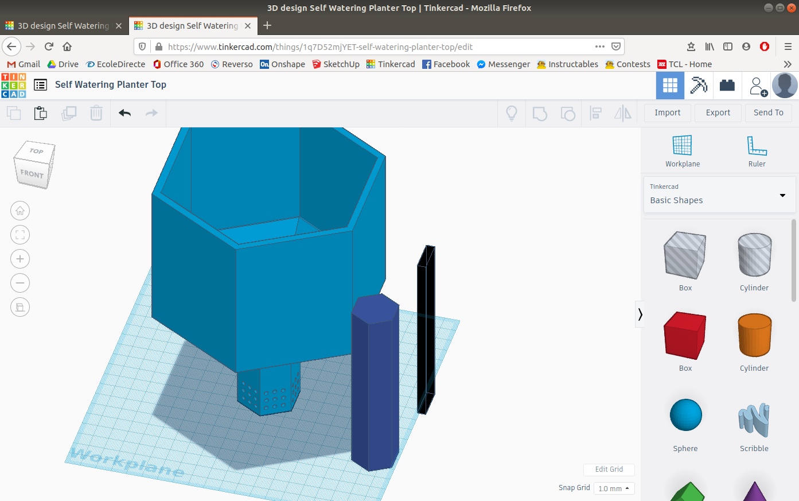This screenshot has height=501, width=799.
Task: Open the Basic Shapes category dropdown
Action: point(719,195)
